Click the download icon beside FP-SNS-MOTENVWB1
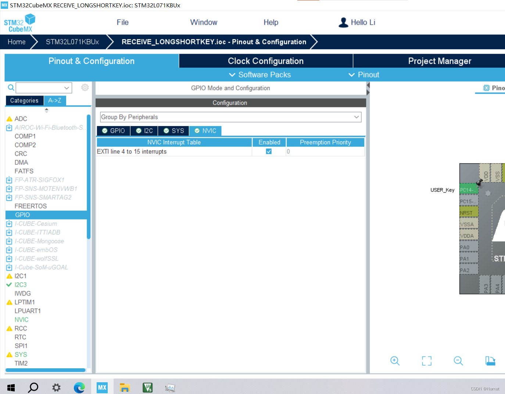Viewport: 505px width, 394px height. (x=9, y=189)
